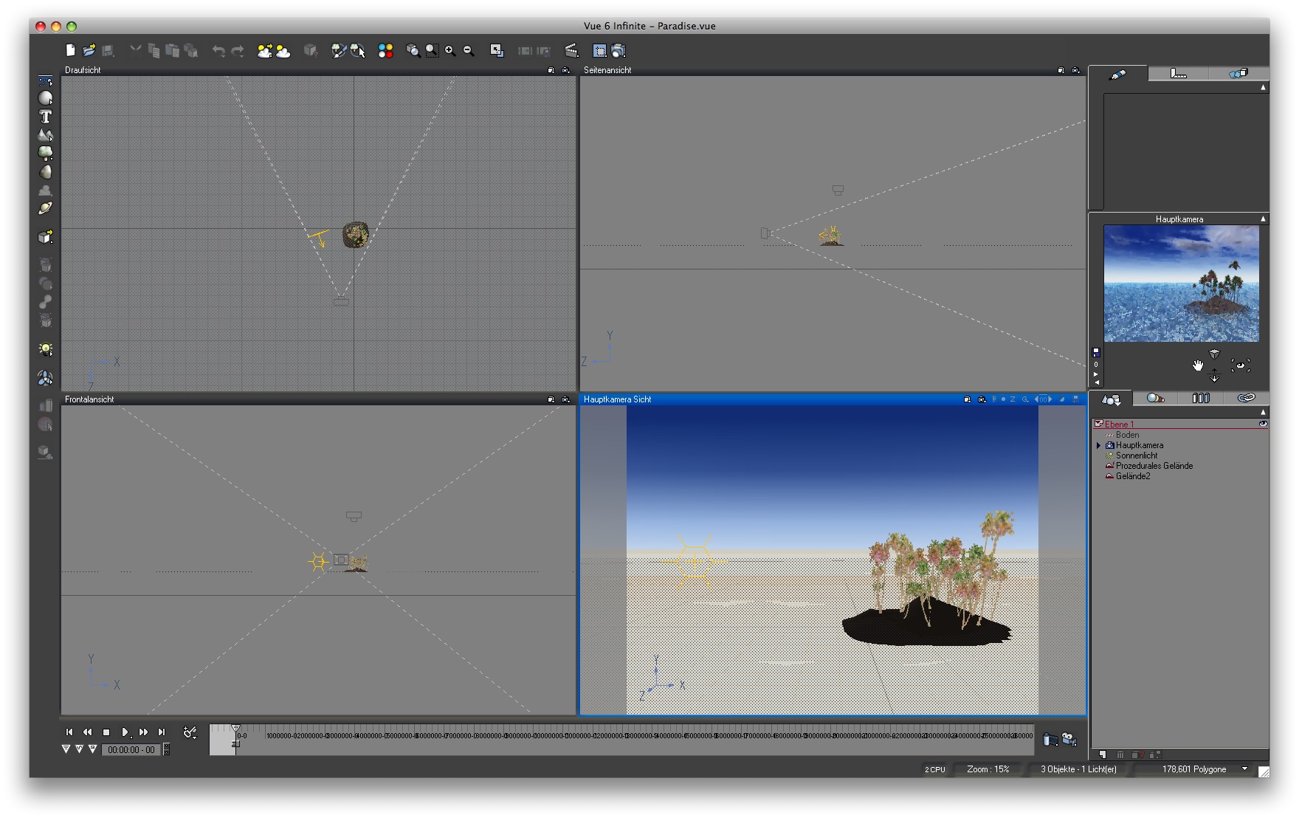The height and width of the screenshot is (818, 1299).
Task: Click the timecode field 00:00:00
Action: tap(131, 749)
